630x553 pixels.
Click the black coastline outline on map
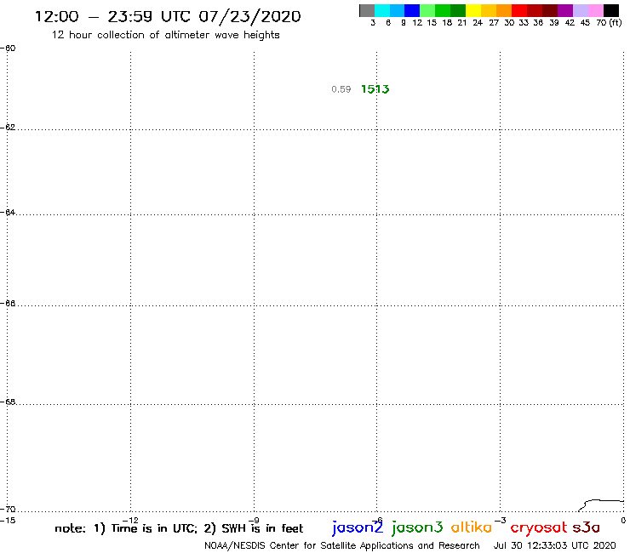[601, 505]
